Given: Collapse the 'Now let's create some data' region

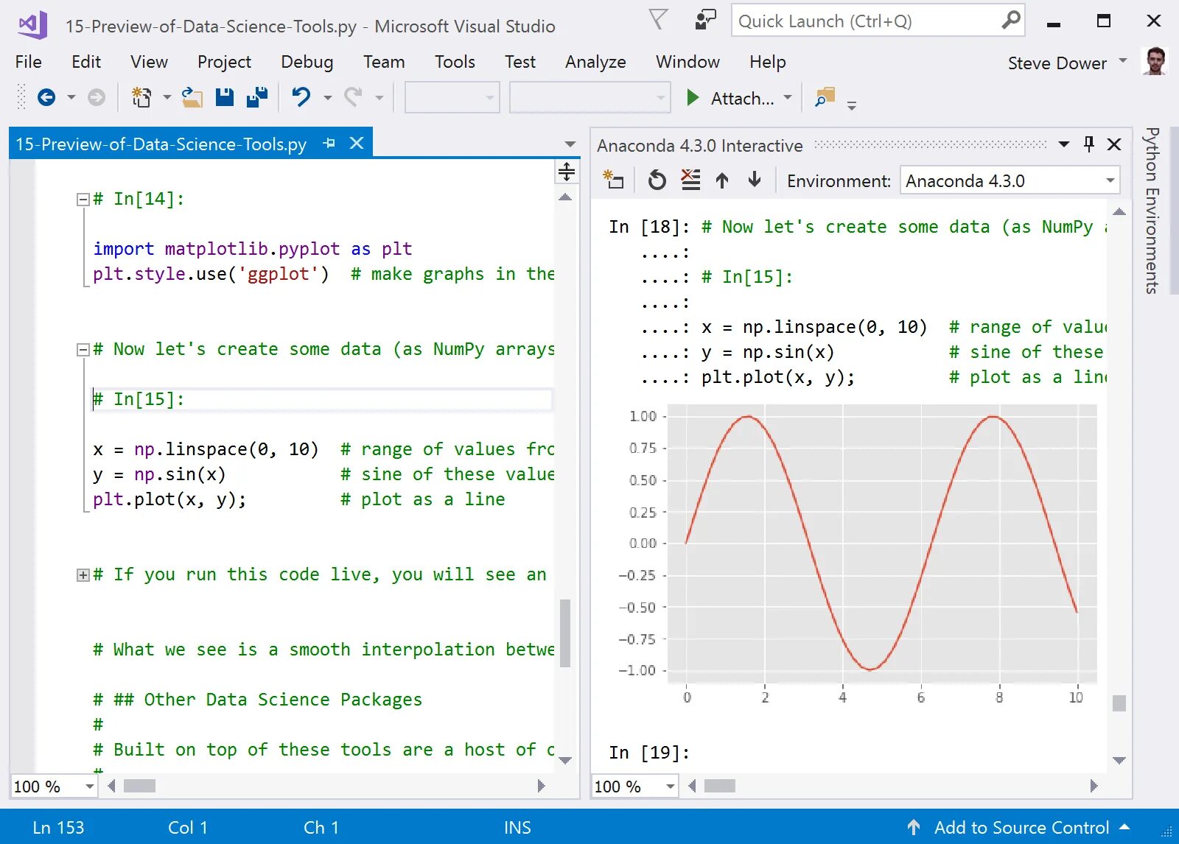Looking at the screenshot, I should click(83, 349).
